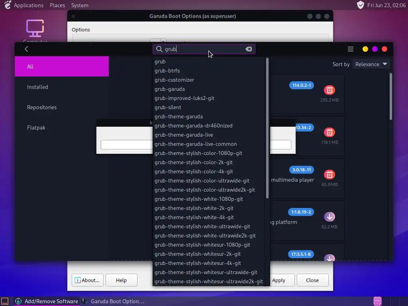The height and width of the screenshot is (306, 408).
Task: Remove the 60.9 MB multimedia player via trash icon
Action: (330, 175)
